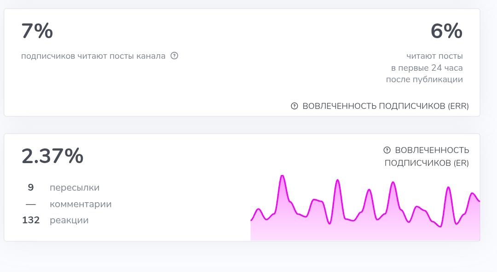This screenshot has width=497, height=272.
Task: Click help icon beside ВОВЛЕЧЕННОСТЬ ПОДПИСЧИКОВ (ER)
Action: (387, 150)
